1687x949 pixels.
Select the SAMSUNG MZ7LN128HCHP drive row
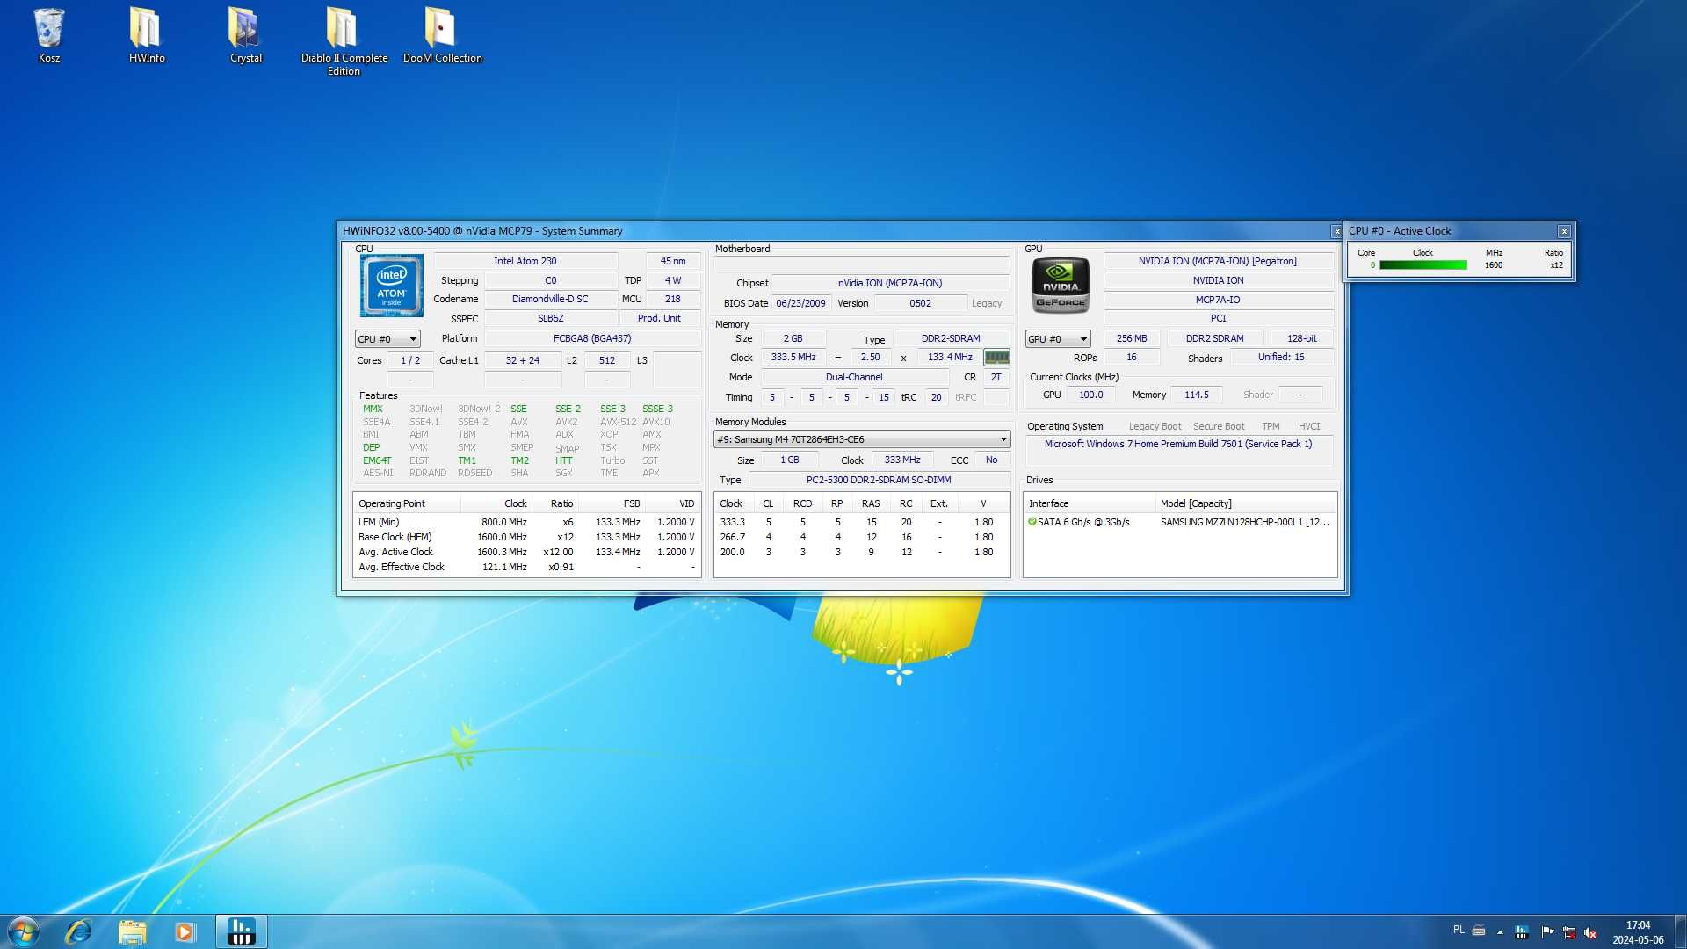[1180, 522]
